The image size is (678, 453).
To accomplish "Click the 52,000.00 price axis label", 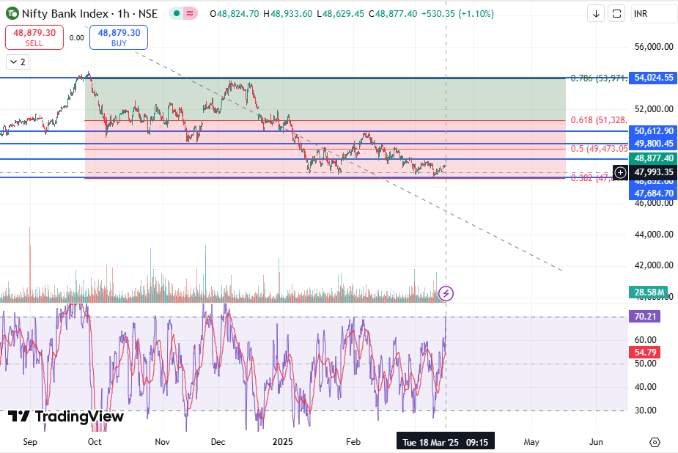I will click(654, 109).
